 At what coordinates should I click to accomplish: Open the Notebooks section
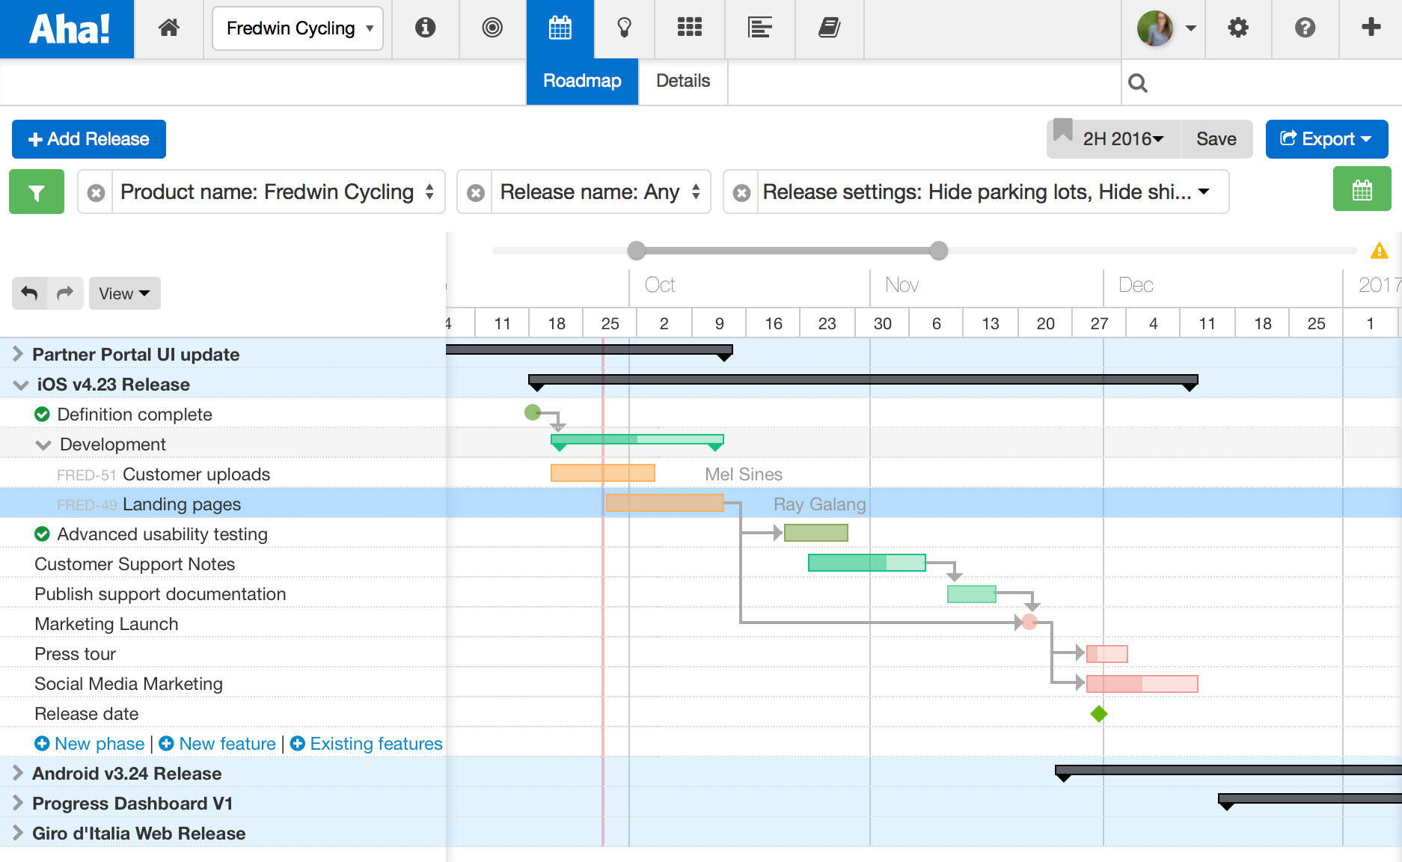[x=829, y=28]
